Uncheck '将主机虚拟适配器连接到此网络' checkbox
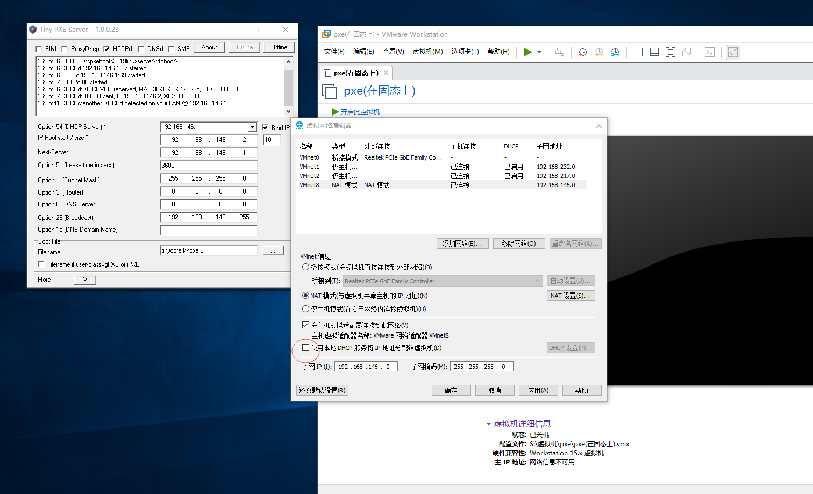The image size is (813, 494). (306, 325)
